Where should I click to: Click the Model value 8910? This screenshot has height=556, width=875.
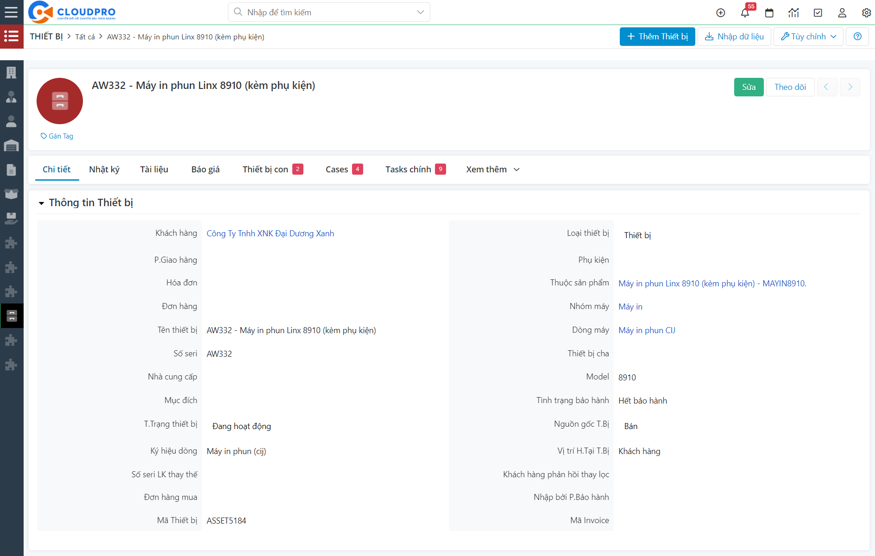[627, 378]
